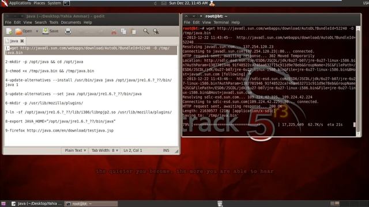
Task: Click the trash icon in bottom panel
Action: [220, 204]
